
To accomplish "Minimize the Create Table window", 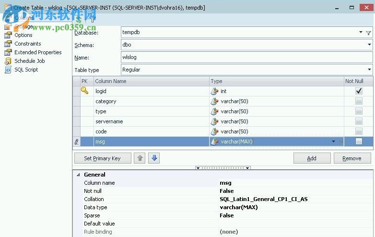I will pos(337,8).
